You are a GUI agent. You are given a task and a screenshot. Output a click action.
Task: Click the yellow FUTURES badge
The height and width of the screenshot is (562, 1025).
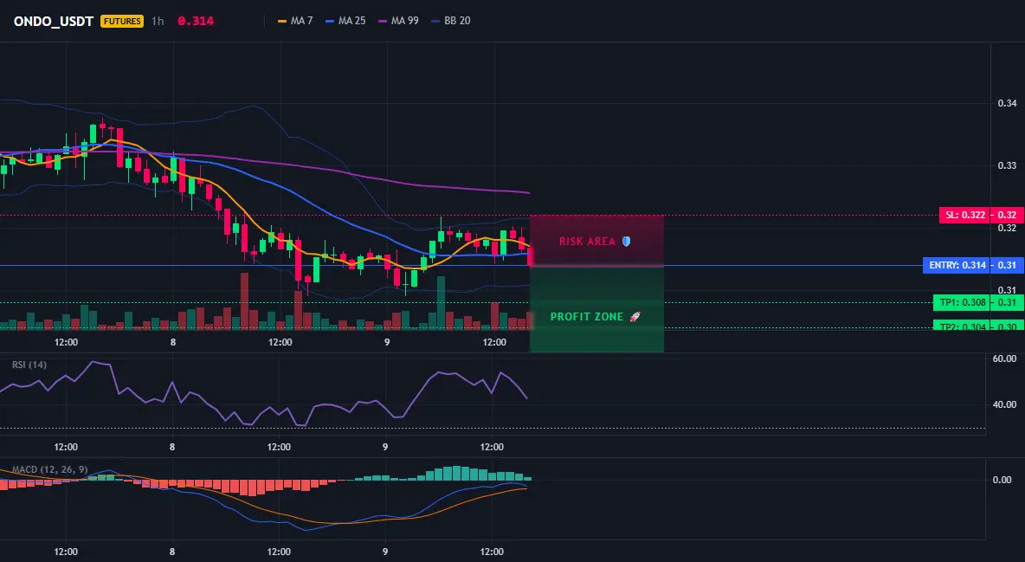121,21
